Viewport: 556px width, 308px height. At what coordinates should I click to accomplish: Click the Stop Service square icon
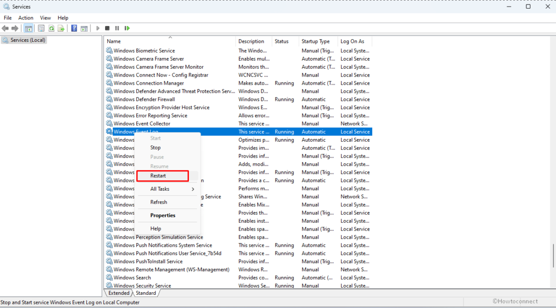point(107,29)
